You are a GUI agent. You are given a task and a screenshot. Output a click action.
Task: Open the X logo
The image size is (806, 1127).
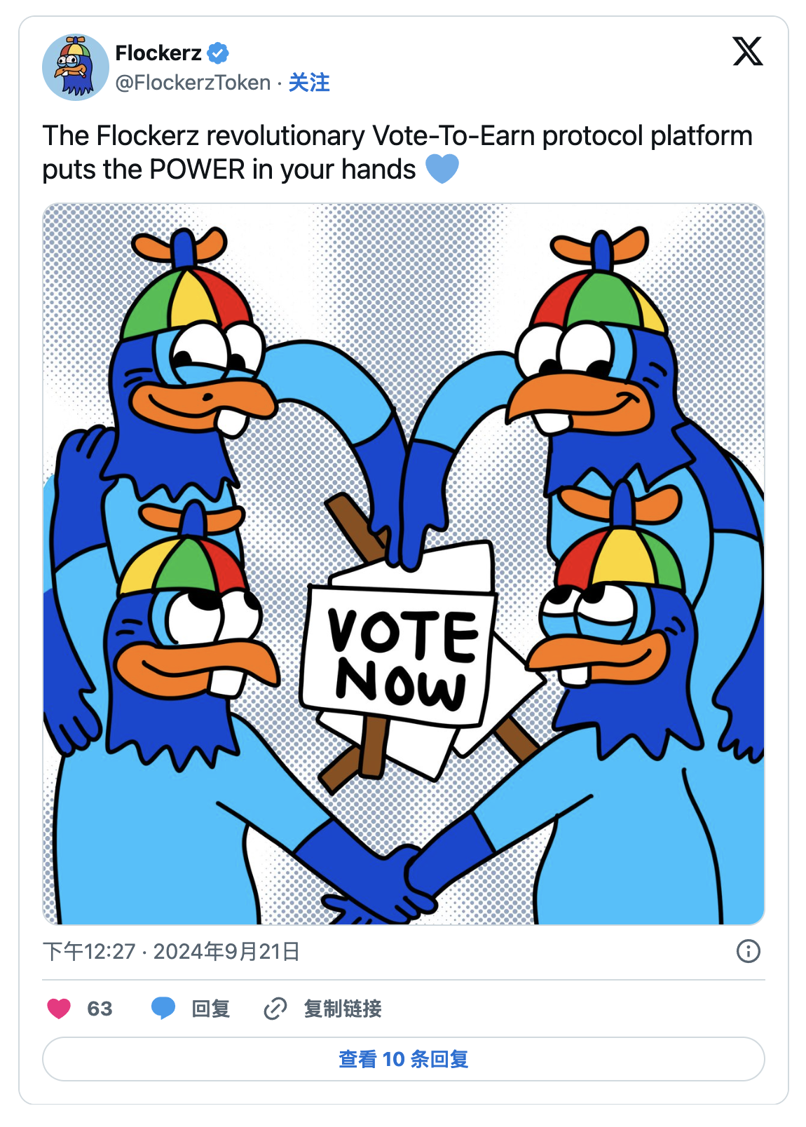click(747, 51)
